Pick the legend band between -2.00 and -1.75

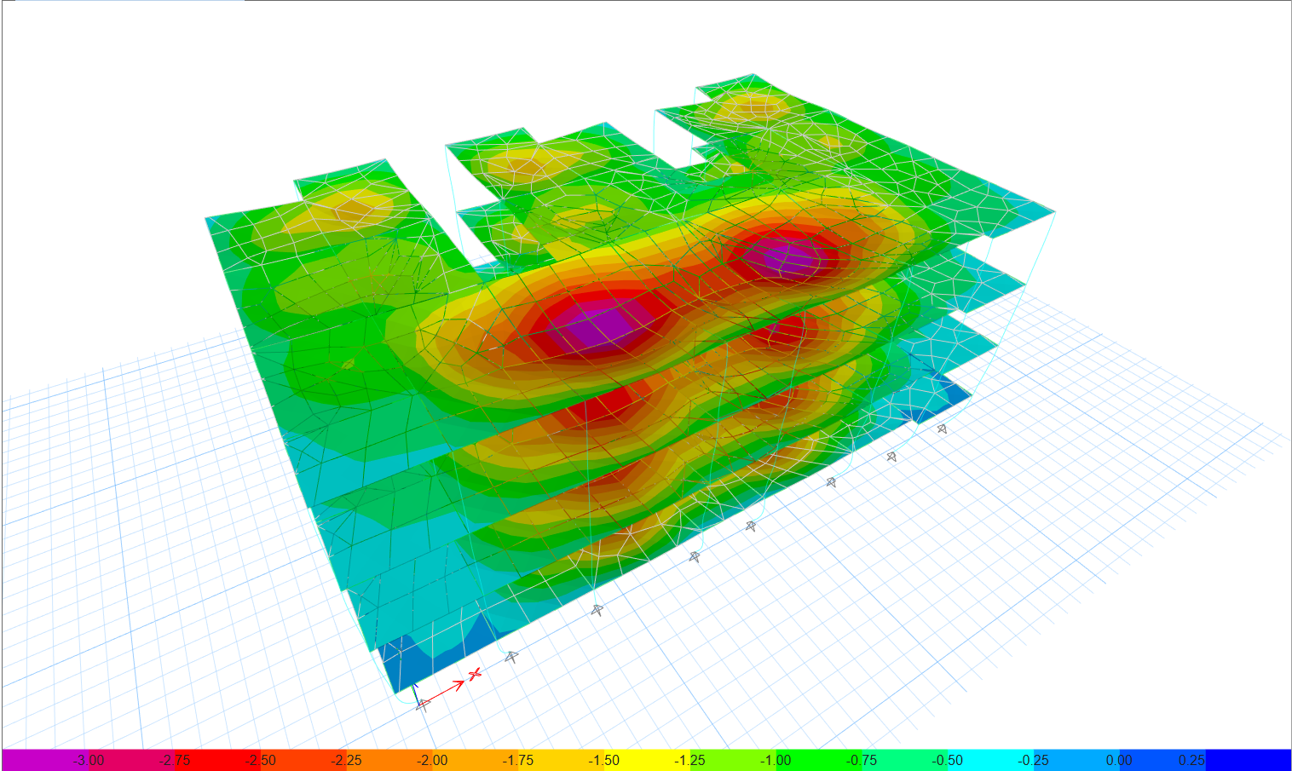click(475, 760)
